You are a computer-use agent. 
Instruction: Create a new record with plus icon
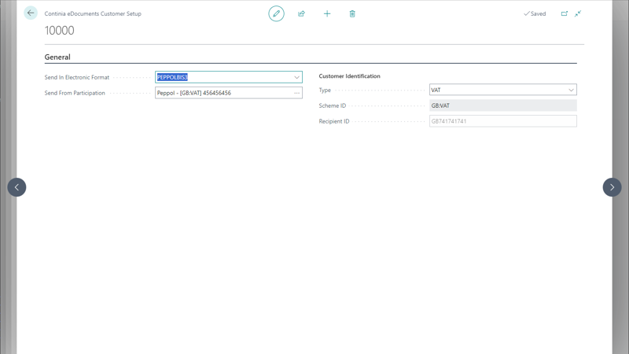pos(327,13)
